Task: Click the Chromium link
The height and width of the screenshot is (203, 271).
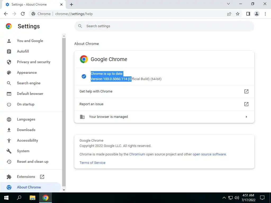Action: (x=137, y=154)
